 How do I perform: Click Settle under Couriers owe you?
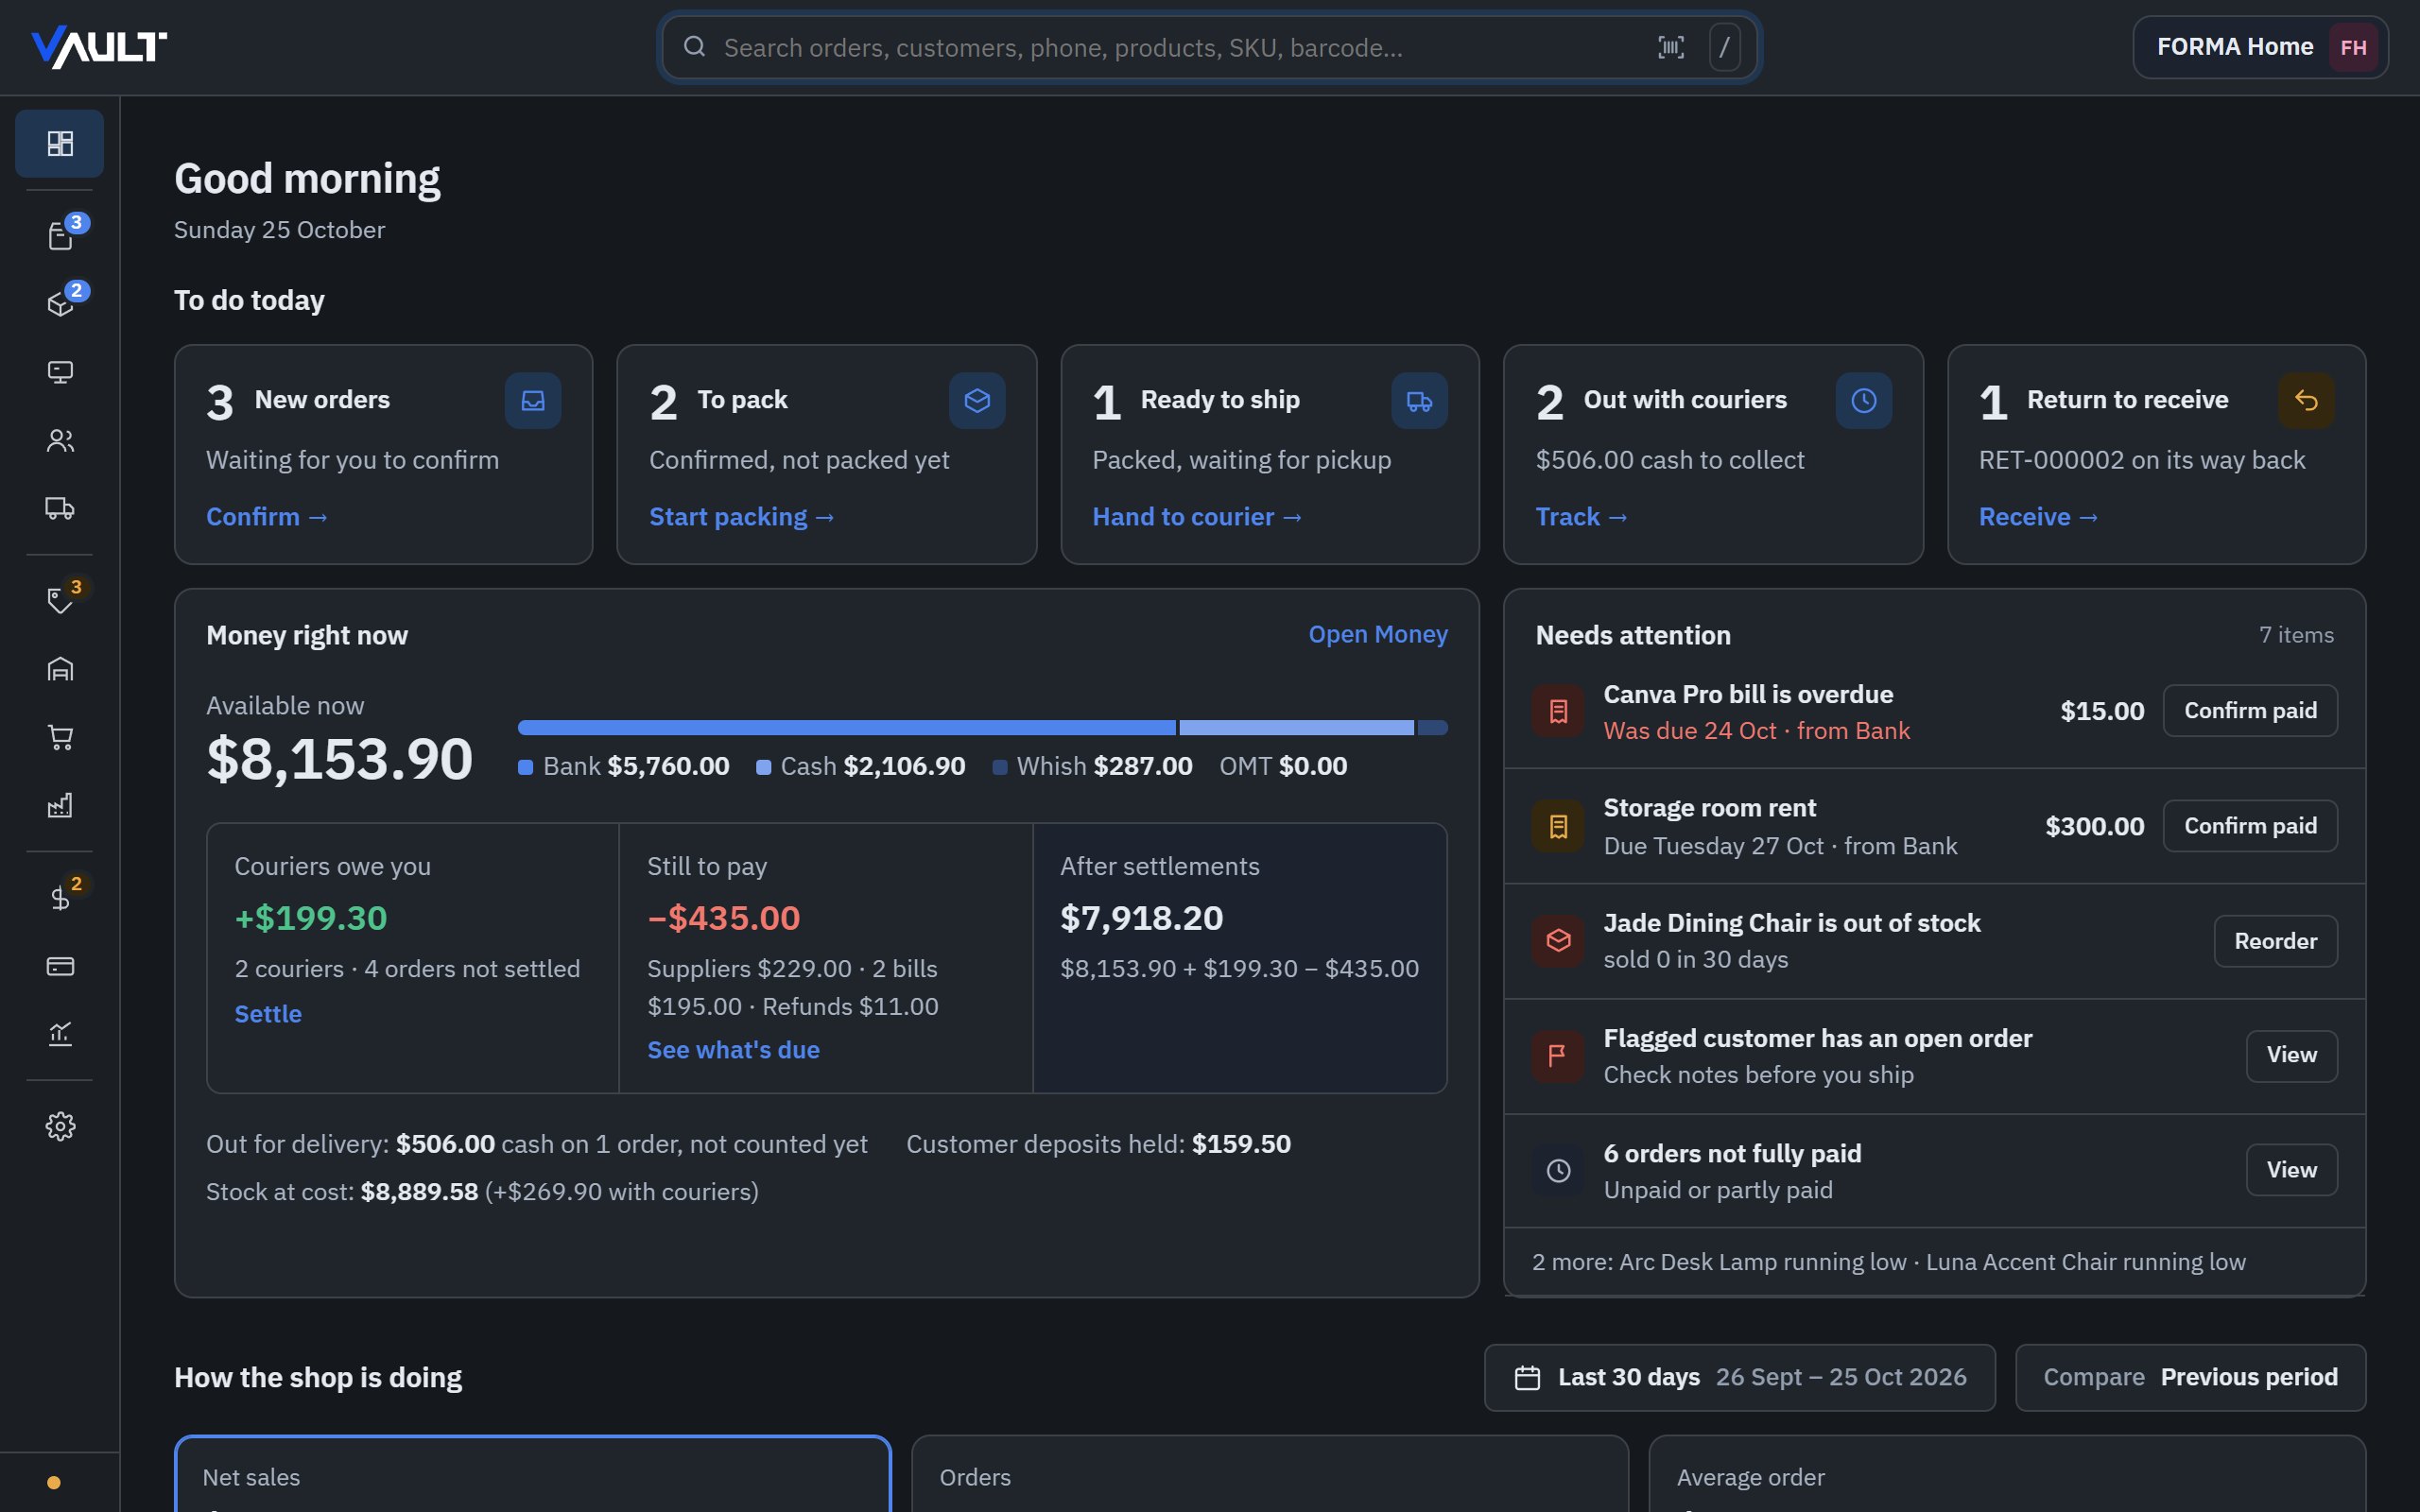268,1014
